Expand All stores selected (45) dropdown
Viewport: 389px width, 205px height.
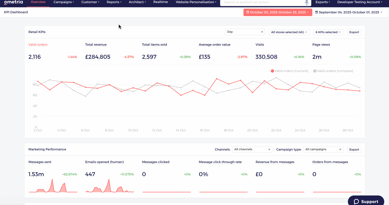[289, 32]
